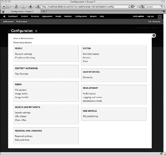Open the back history dropdown arrow

[11, 7]
